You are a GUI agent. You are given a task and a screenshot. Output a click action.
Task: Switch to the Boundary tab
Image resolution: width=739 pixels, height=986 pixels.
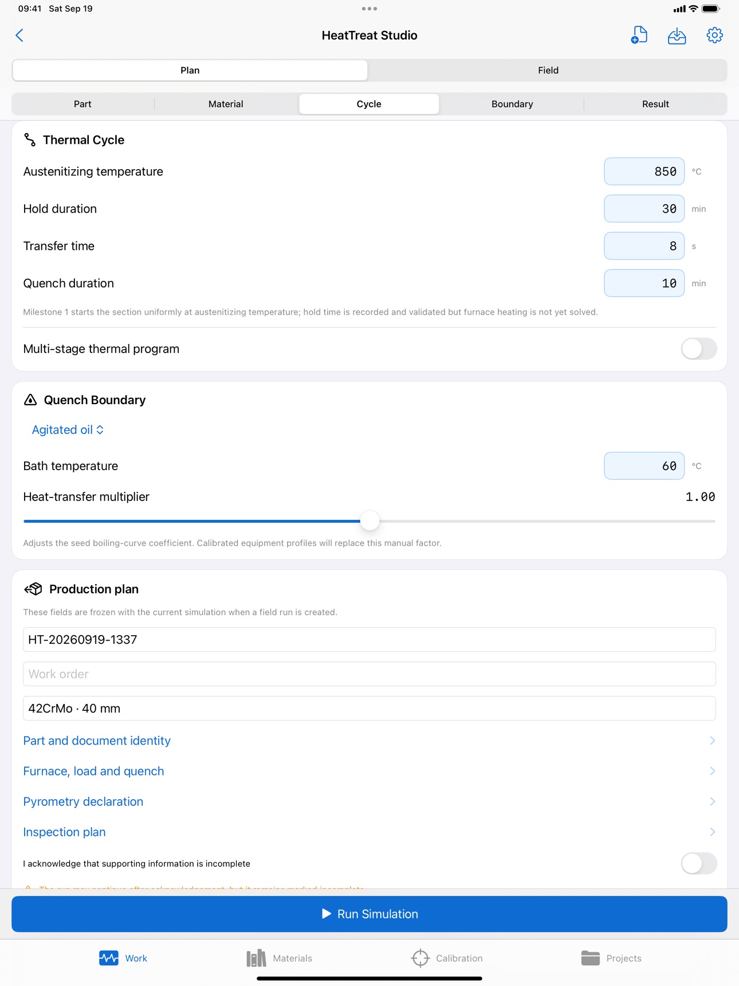tap(512, 104)
